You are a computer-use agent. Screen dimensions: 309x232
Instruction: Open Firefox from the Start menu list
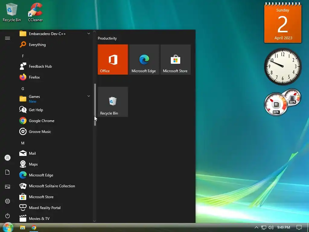point(55,77)
